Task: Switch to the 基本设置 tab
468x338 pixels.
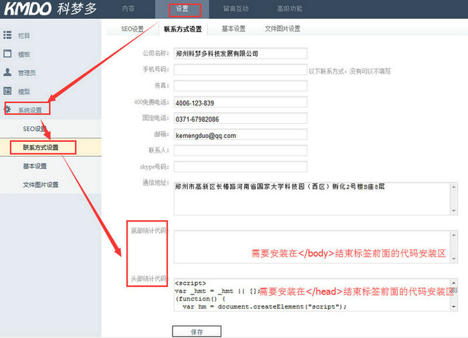Action: (234, 29)
